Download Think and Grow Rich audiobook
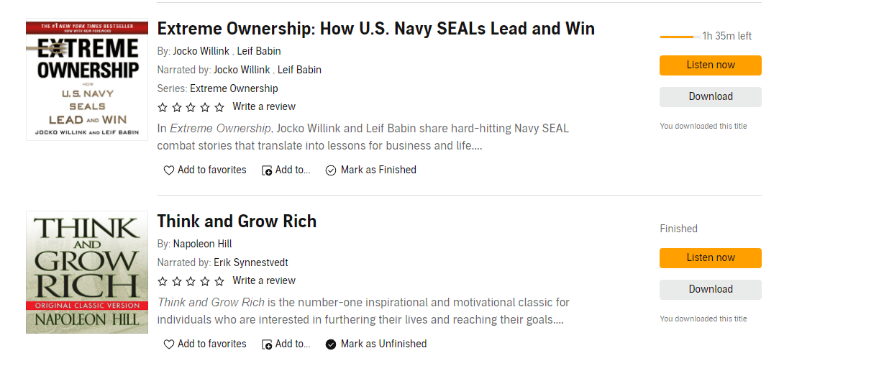884x366 pixels. pos(710,290)
